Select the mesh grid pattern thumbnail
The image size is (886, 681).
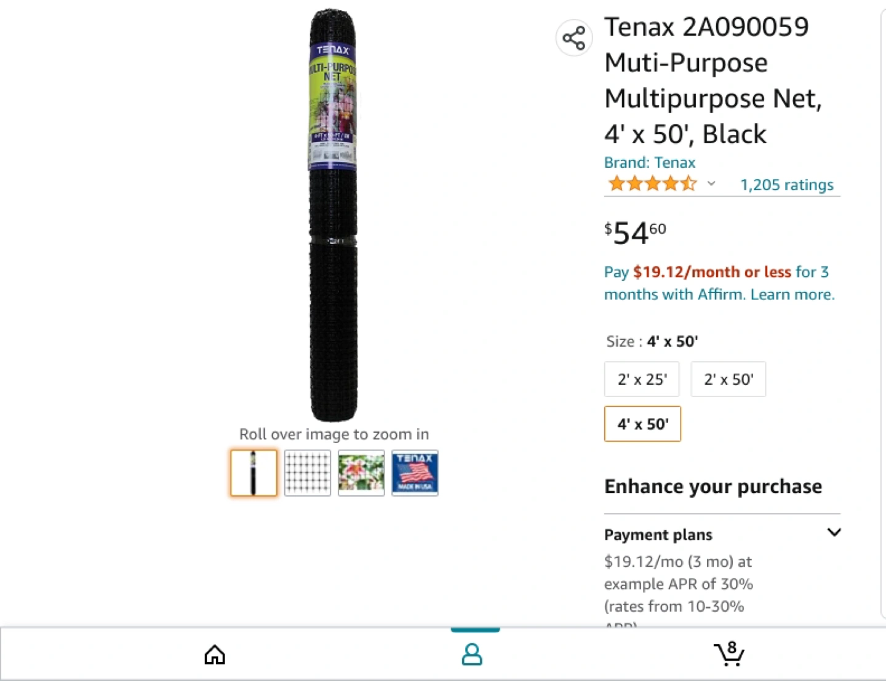click(x=308, y=473)
